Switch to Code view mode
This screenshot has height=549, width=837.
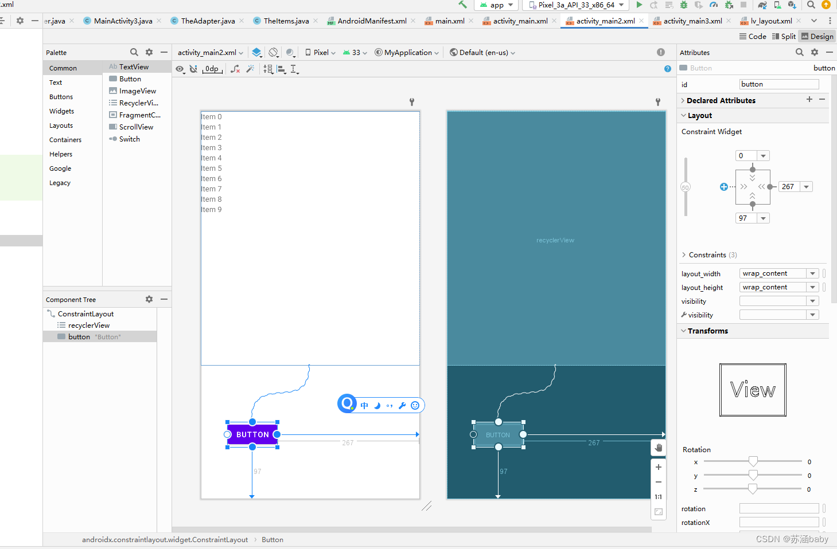(752, 36)
